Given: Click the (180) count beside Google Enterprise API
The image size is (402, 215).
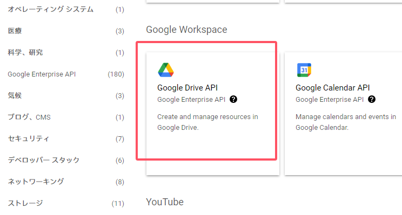Looking at the screenshot, I should (116, 74).
